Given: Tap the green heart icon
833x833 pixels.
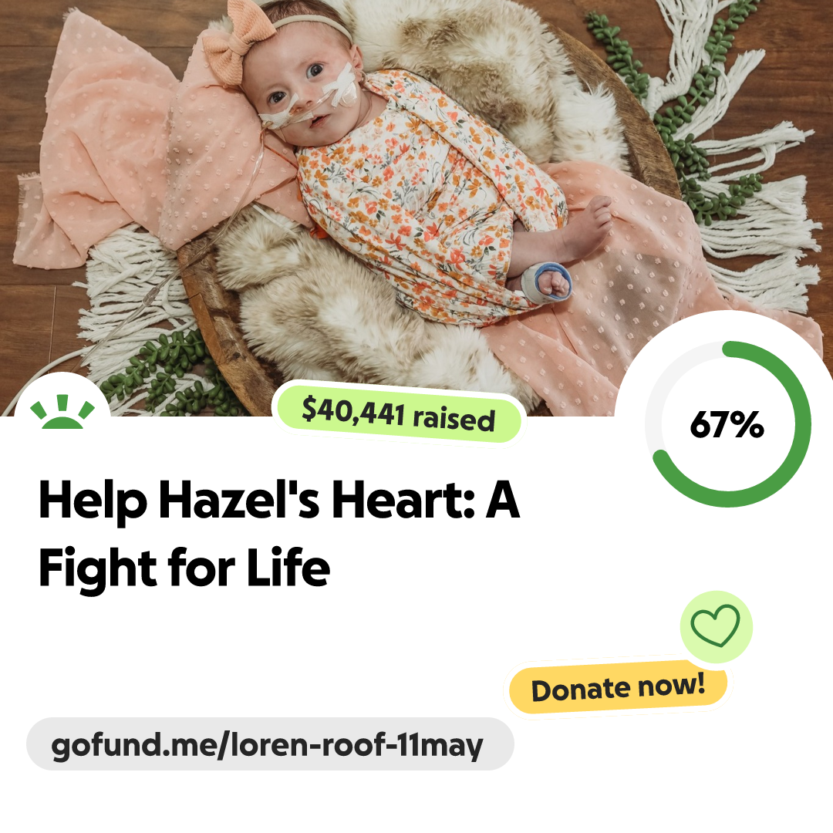Looking at the screenshot, I should [x=716, y=626].
